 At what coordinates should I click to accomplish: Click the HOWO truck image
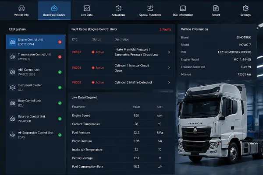pos(220,123)
